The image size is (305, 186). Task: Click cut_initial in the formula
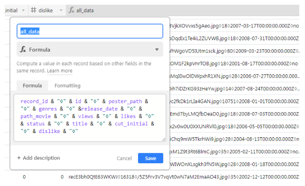pyautogui.click(x=131, y=124)
